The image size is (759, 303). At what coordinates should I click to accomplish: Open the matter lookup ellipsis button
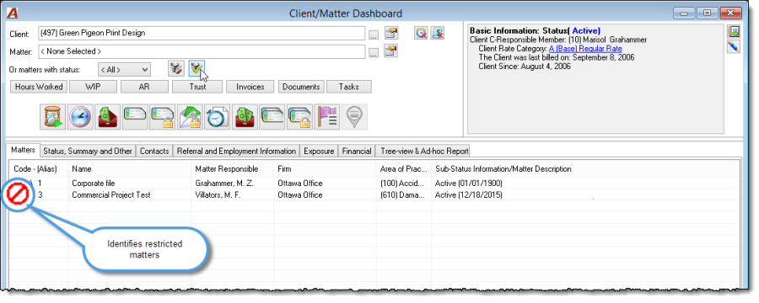pos(374,52)
